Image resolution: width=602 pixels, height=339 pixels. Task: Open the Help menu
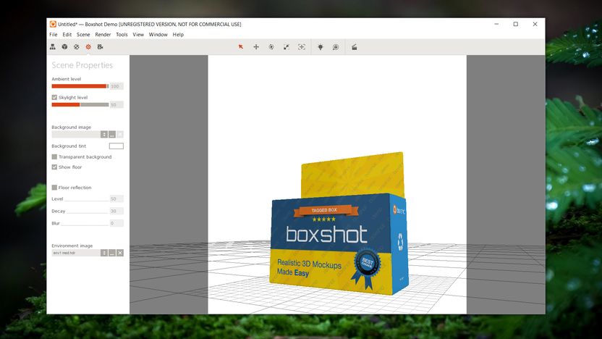[178, 35]
